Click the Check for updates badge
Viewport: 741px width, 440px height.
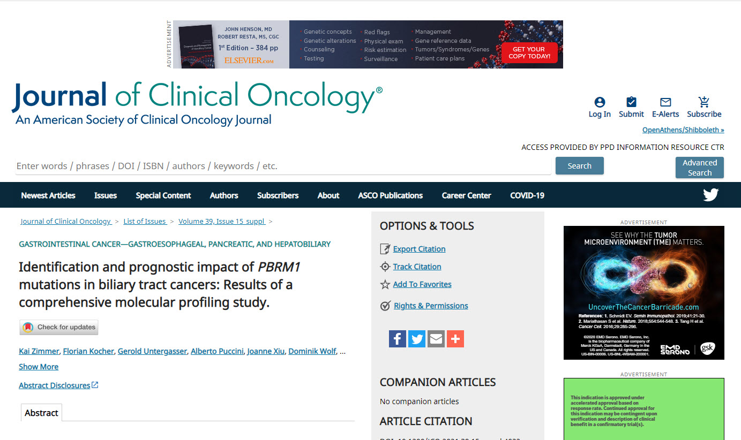[x=59, y=327]
